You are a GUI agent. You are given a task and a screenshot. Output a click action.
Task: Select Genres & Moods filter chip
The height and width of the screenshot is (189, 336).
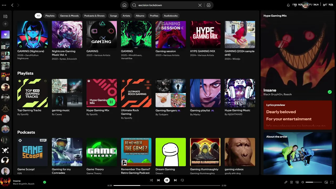pos(69,16)
